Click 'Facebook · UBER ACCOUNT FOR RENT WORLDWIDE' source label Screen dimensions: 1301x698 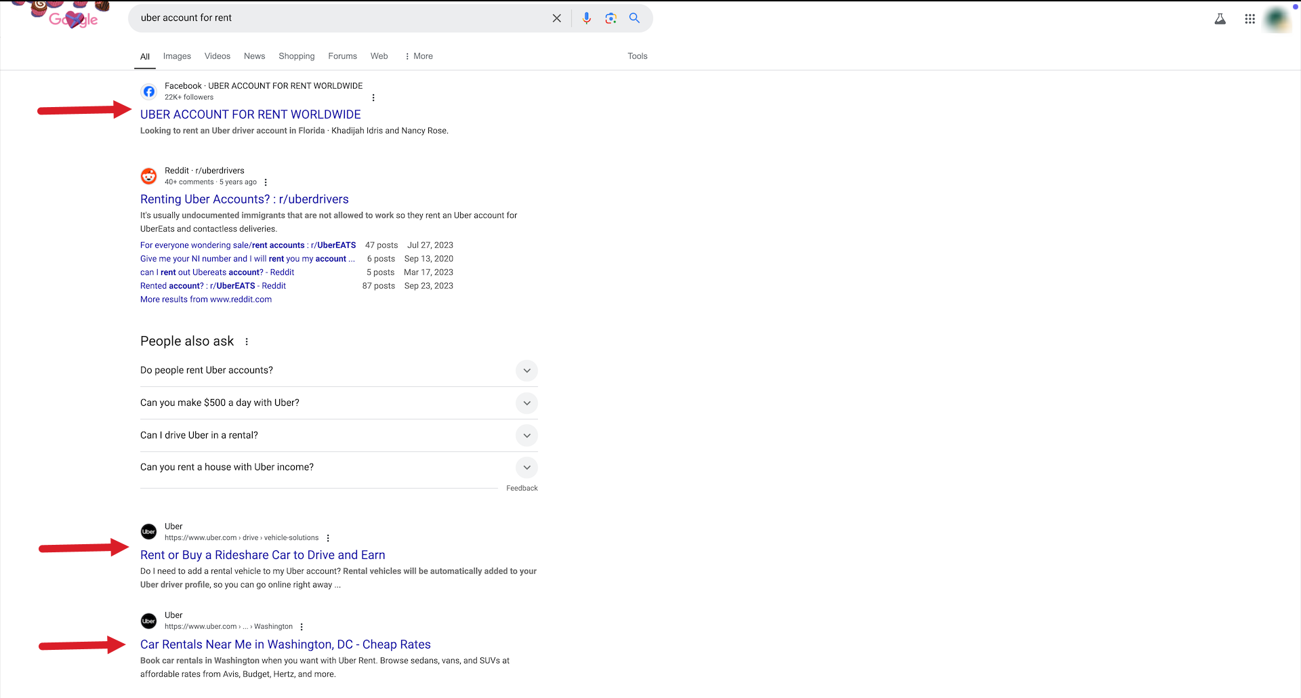264,86
